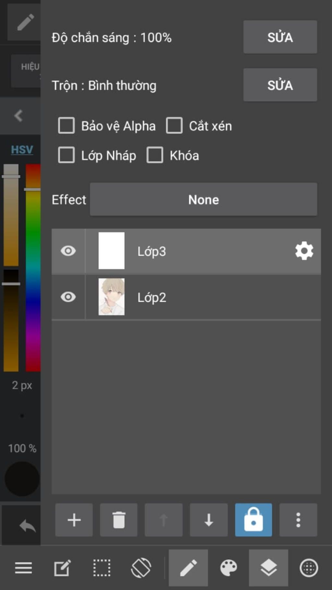Open the color palette icon
This screenshot has width=332, height=590.
pyautogui.click(x=229, y=568)
